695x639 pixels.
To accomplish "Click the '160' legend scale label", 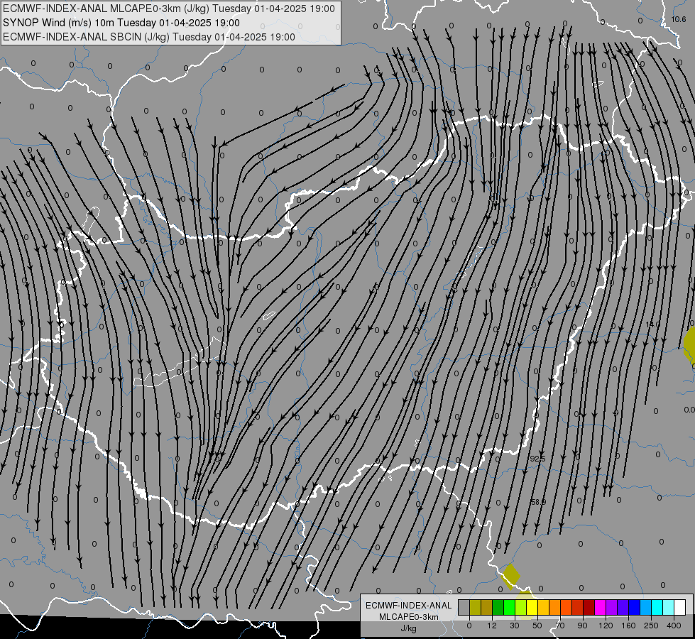I will (628, 626).
